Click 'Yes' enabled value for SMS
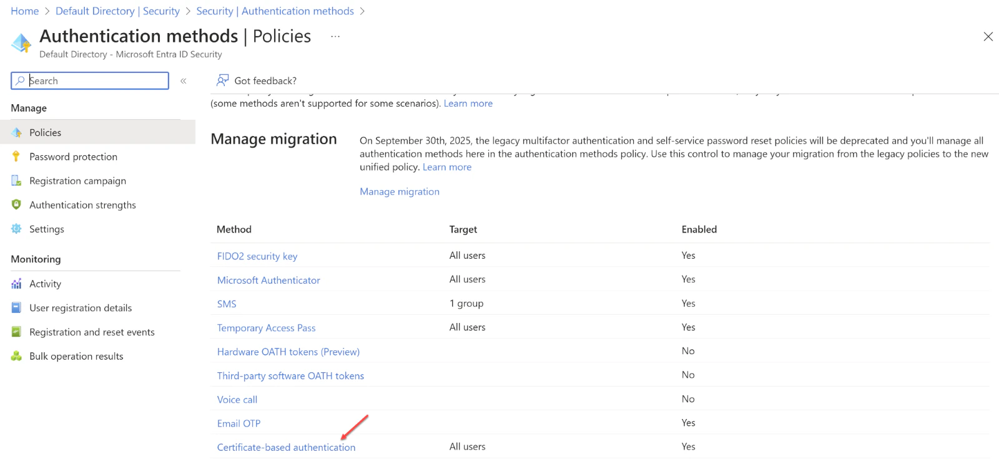999x462 pixels. click(x=689, y=303)
